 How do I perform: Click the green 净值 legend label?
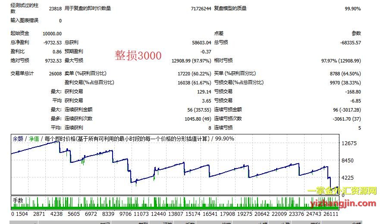point(34,139)
